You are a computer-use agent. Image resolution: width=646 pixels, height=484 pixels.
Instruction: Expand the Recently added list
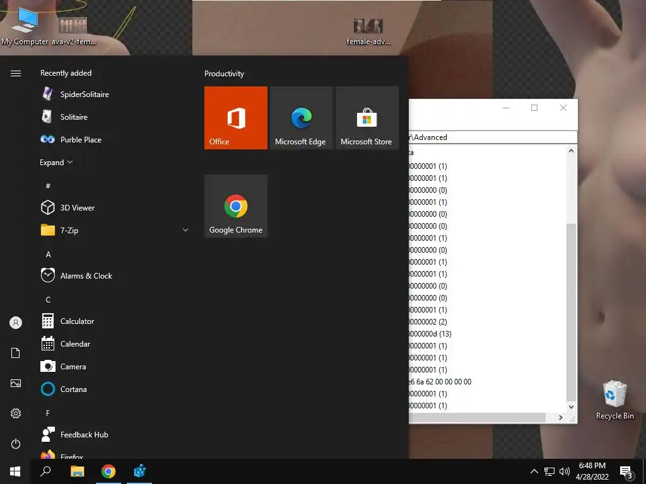[x=56, y=162]
